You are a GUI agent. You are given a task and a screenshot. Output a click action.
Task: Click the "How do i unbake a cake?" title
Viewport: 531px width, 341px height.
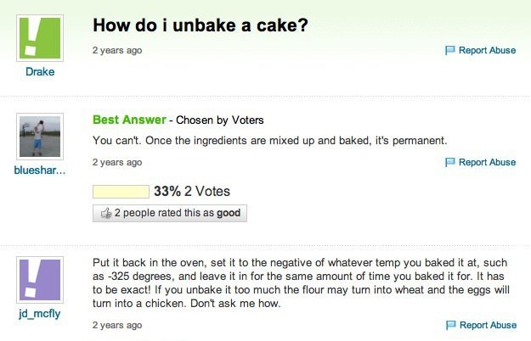click(x=200, y=25)
